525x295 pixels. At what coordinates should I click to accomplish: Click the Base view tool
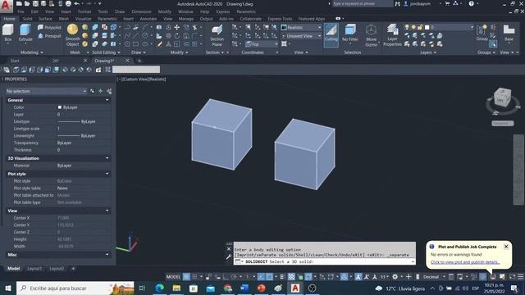pyautogui.click(x=509, y=34)
